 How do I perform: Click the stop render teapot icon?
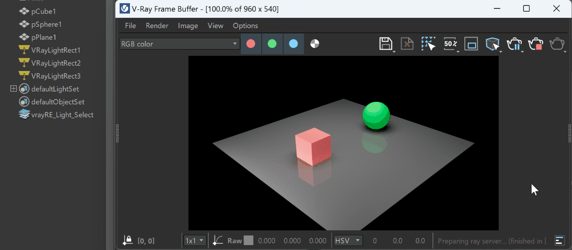tap(535, 44)
